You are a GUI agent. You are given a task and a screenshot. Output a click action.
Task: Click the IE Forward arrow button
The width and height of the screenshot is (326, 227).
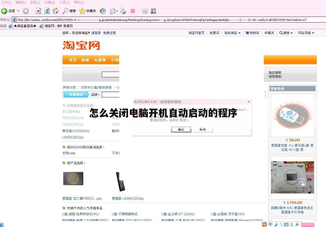(x=26, y=11)
